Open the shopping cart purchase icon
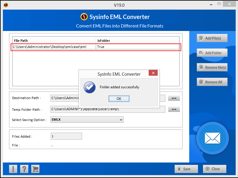 pyautogui.click(x=35, y=169)
